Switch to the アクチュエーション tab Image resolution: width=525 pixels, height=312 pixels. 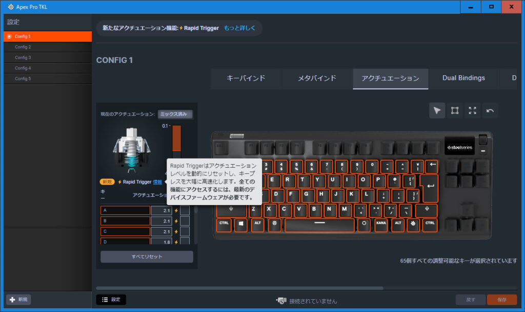point(390,78)
